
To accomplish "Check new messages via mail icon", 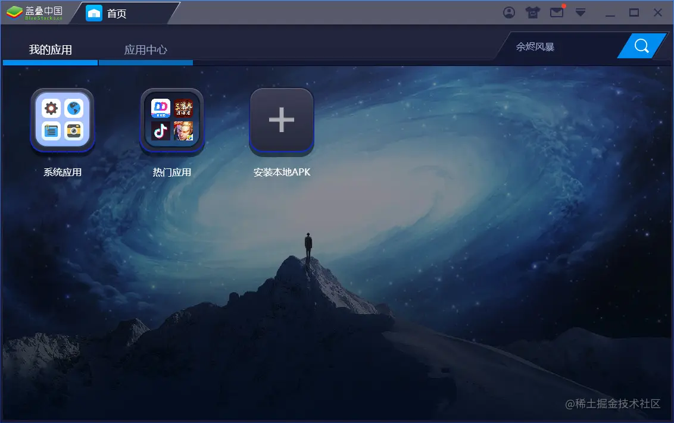I will (556, 12).
